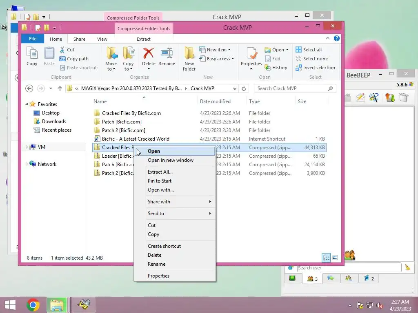
Task: Create a New folder from ribbon
Action: [x=189, y=59]
